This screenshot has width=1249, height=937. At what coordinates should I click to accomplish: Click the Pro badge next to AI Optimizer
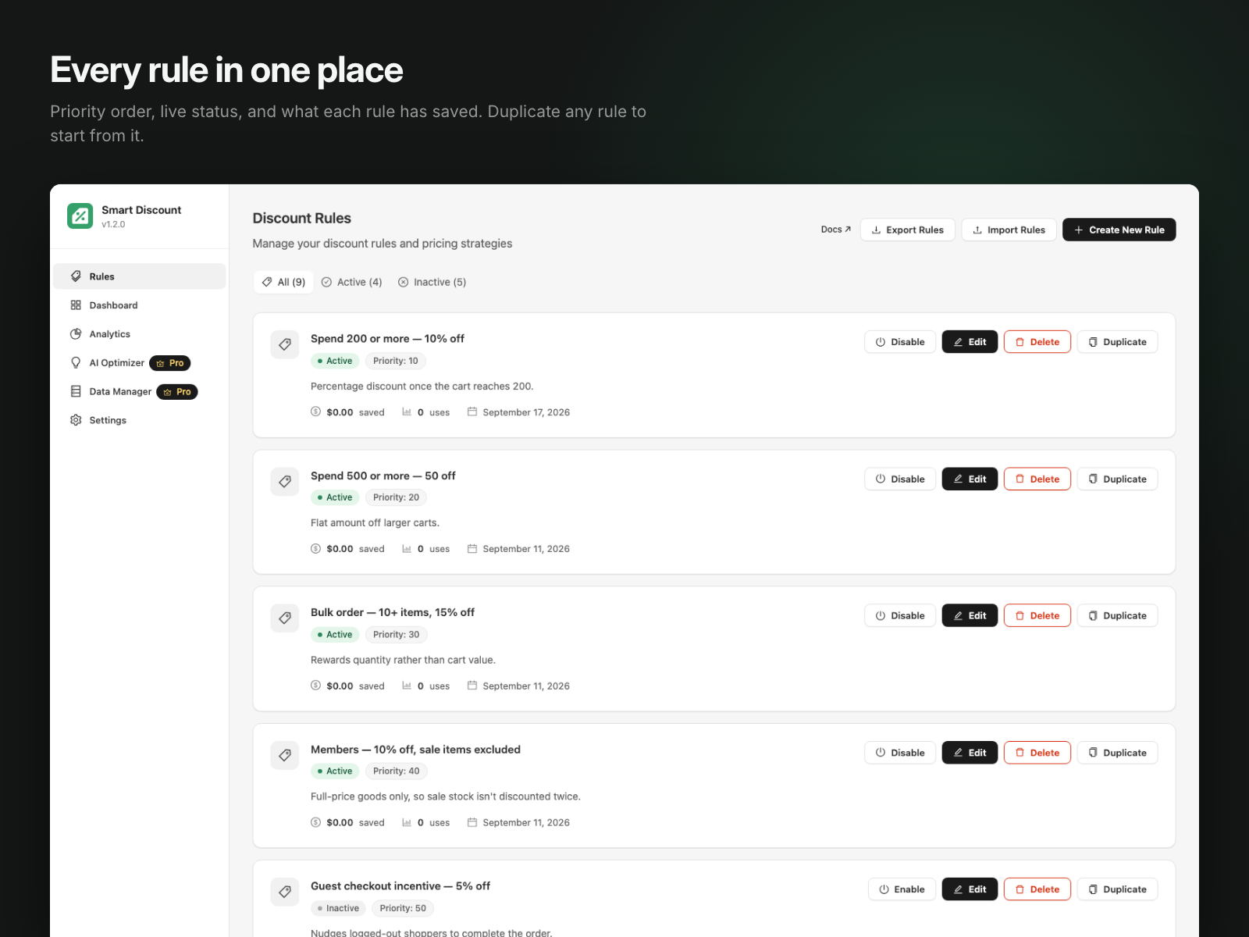coord(170,363)
